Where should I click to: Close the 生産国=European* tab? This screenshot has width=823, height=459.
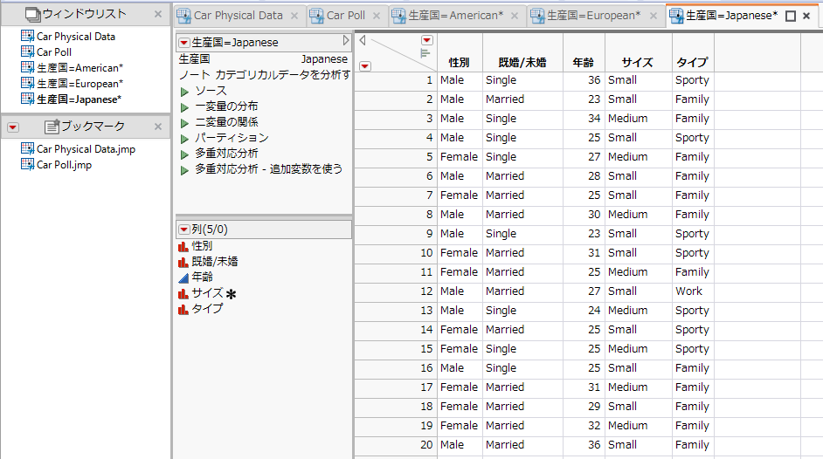point(653,16)
